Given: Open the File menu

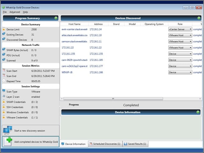Looking at the screenshot, I should [5, 12].
